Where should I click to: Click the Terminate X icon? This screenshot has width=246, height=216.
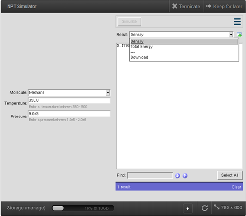(x=175, y=6)
